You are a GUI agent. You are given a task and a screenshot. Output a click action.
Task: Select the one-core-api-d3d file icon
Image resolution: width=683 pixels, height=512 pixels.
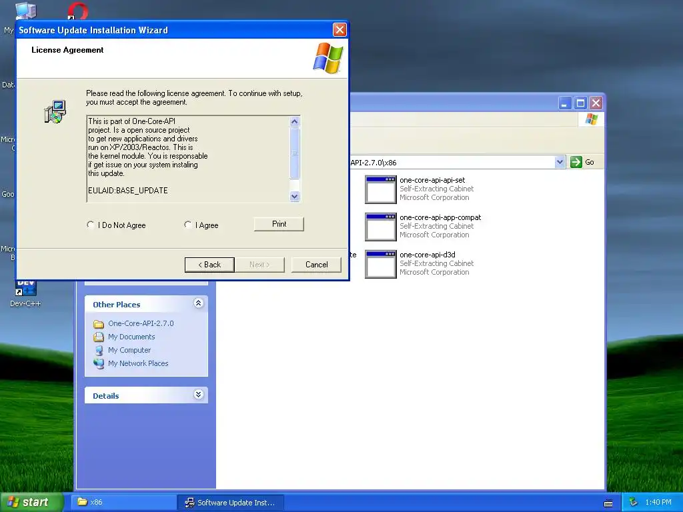click(x=381, y=264)
